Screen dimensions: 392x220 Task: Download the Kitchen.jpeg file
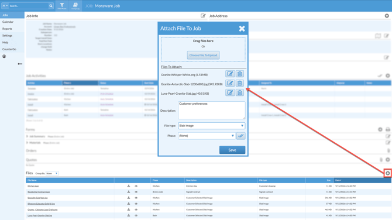129,186
